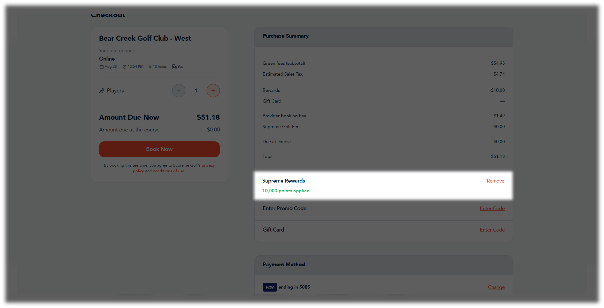Image resolution: width=604 pixels, height=308 pixels.
Task: Click the Amount Due Now $51.18 value
Action: point(208,117)
